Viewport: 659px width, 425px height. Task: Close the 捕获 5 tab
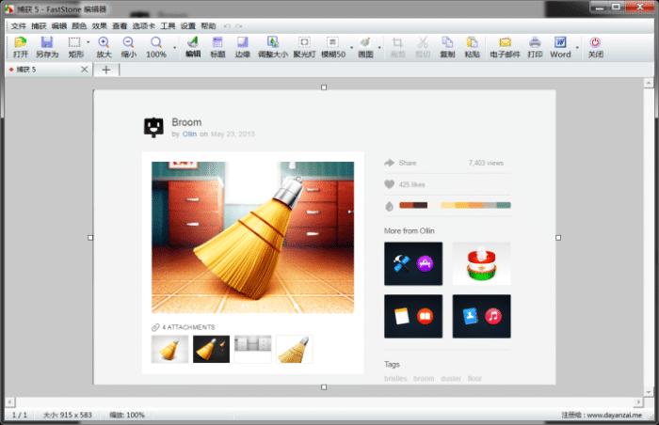pyautogui.click(x=84, y=70)
